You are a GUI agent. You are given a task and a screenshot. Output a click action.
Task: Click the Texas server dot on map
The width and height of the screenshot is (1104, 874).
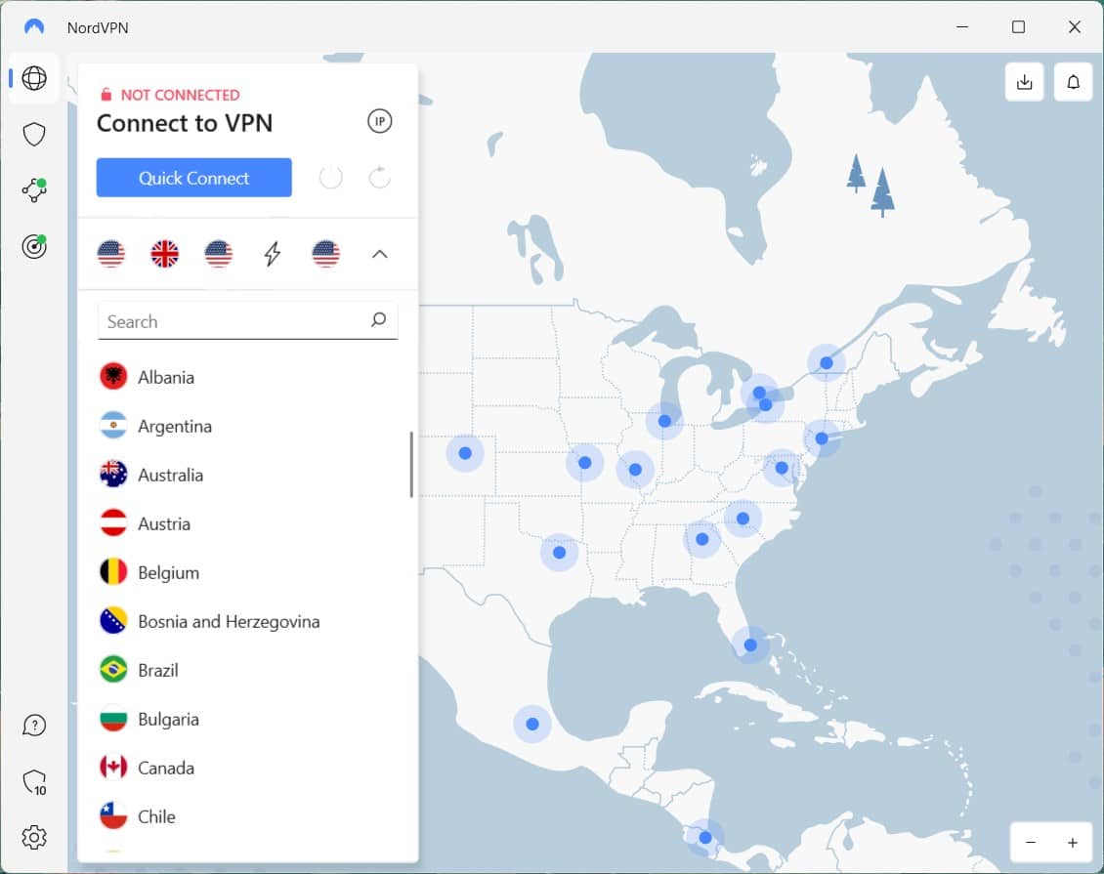pos(559,553)
